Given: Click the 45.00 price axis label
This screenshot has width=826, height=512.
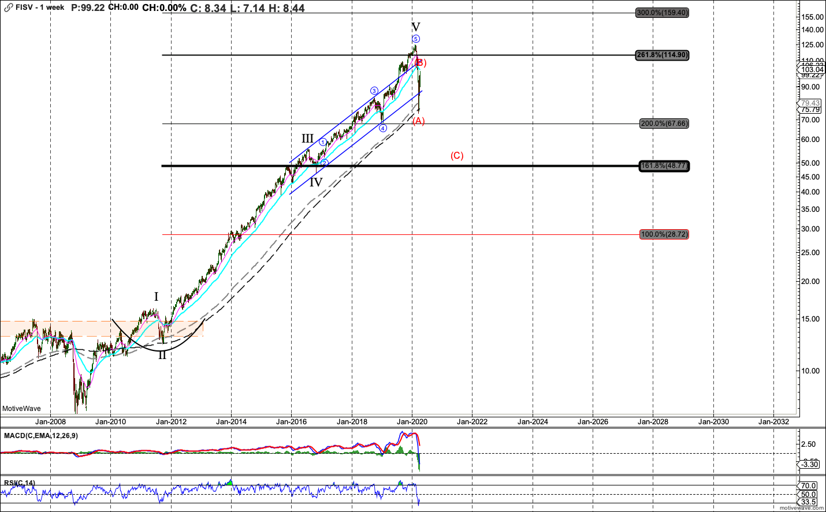Looking at the screenshot, I should 810,177.
